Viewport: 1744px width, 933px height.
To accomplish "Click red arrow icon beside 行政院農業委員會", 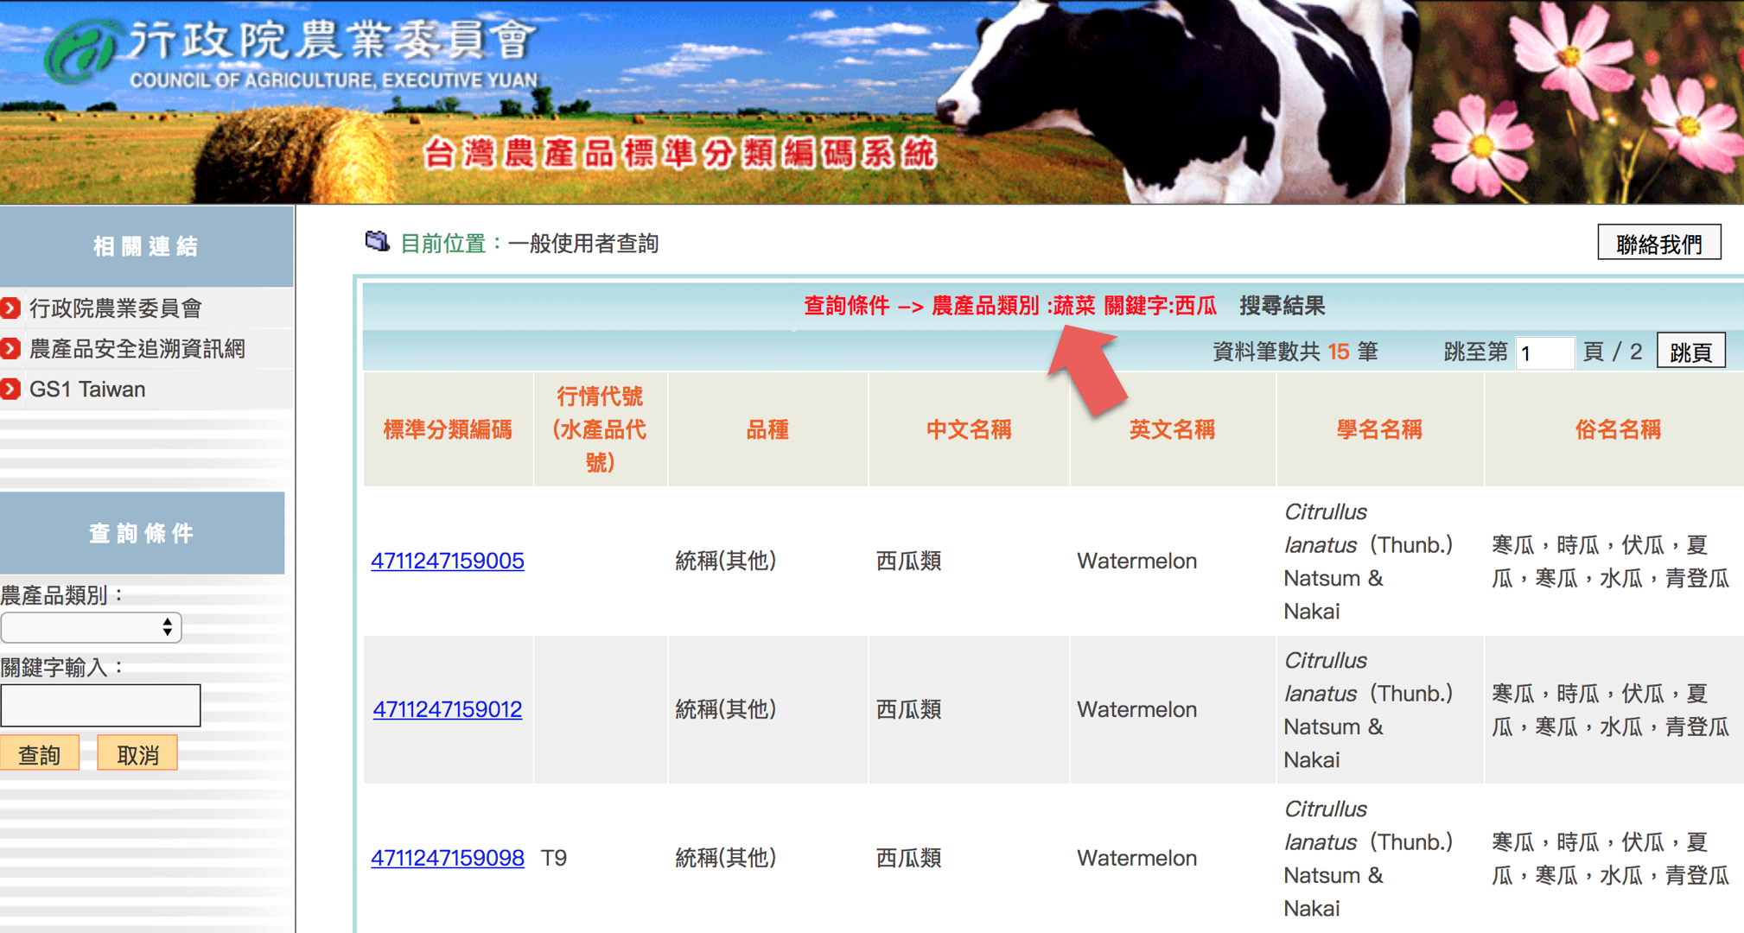I will (10, 308).
